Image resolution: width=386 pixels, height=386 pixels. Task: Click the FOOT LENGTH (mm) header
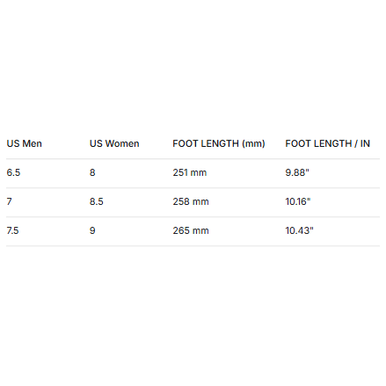219,143
